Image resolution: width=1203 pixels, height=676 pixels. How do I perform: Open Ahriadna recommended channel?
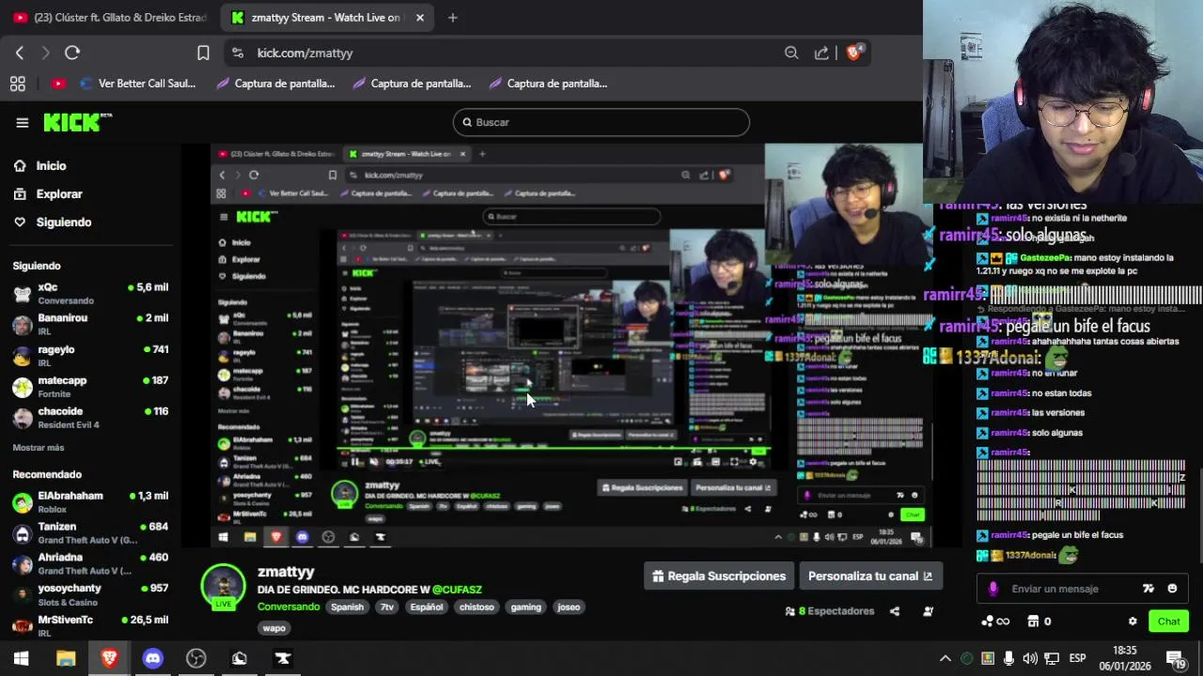pos(90,563)
